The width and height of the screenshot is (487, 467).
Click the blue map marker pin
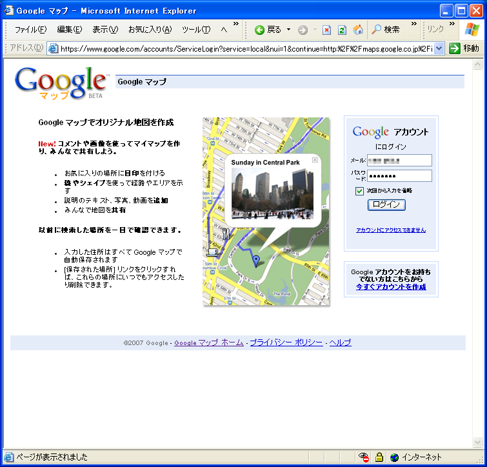[256, 261]
